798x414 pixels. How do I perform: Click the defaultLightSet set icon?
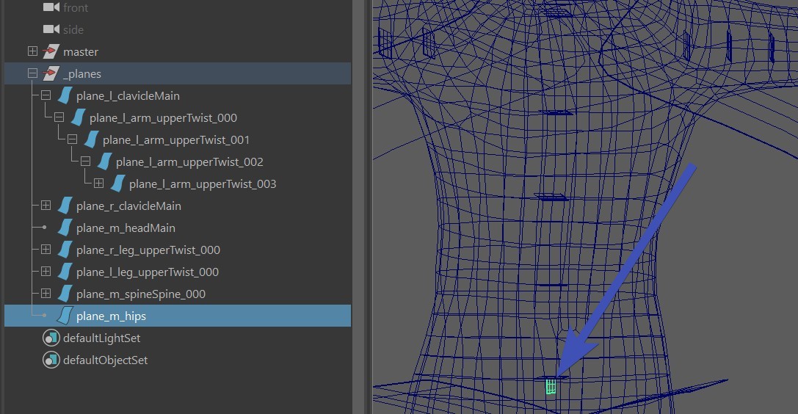click(51, 338)
